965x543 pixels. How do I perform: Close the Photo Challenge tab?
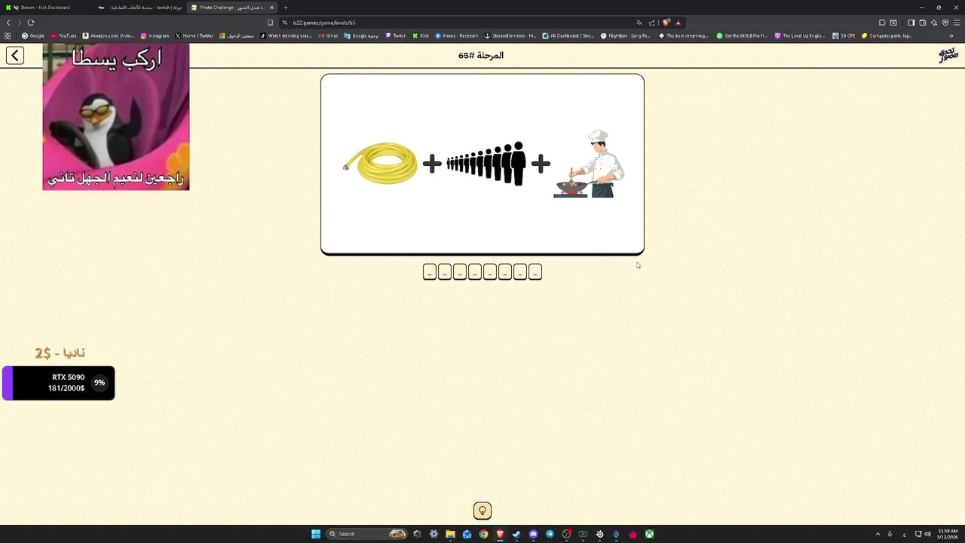(x=272, y=8)
